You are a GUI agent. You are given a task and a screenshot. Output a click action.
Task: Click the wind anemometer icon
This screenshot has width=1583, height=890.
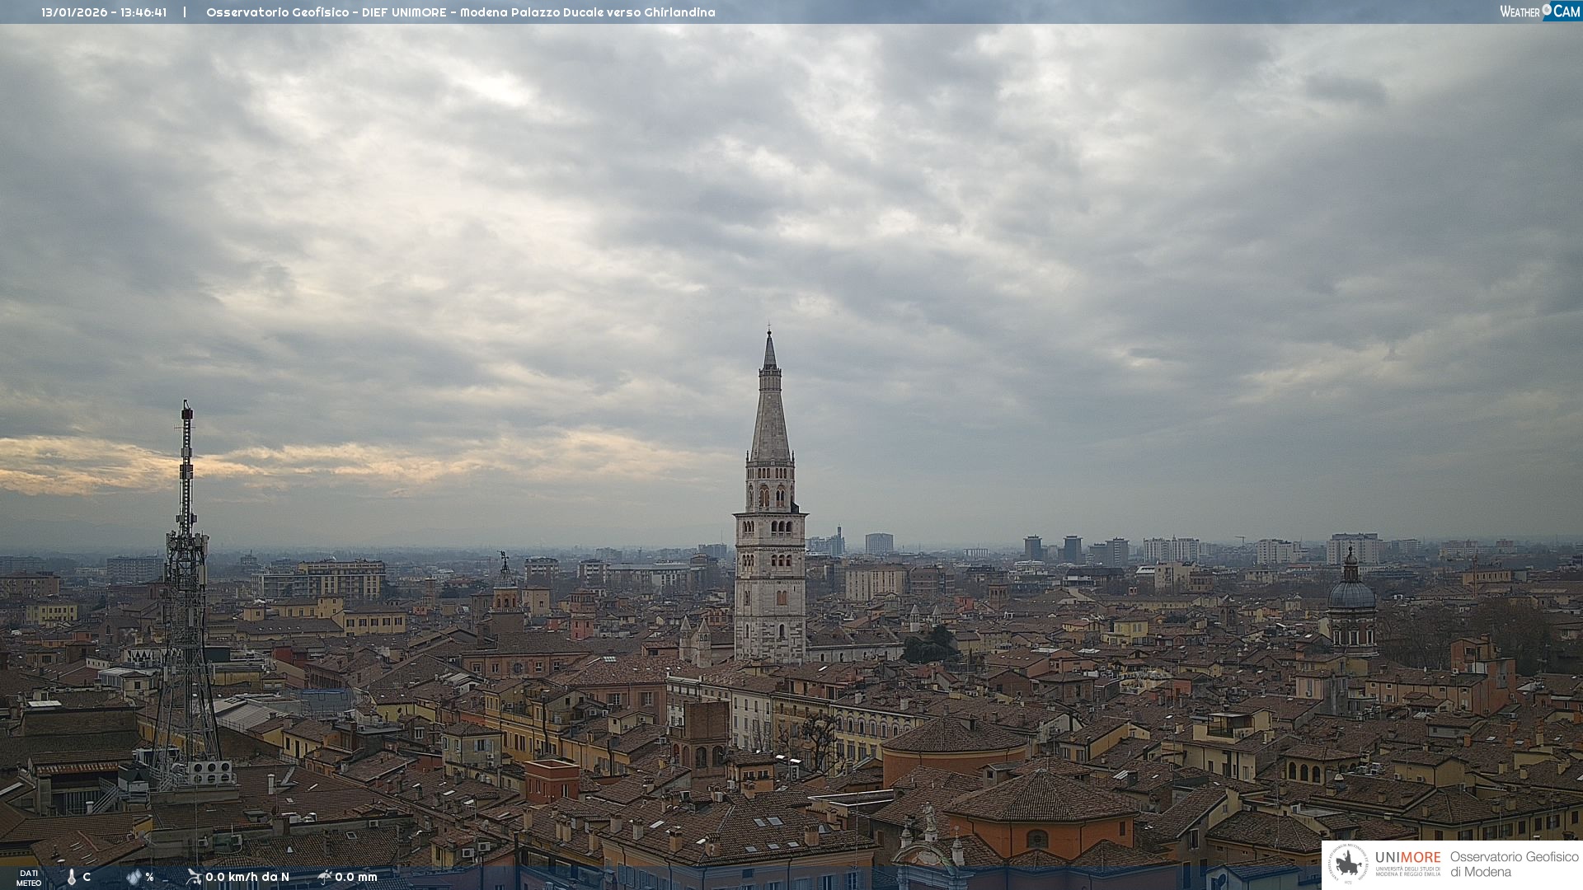194,877
